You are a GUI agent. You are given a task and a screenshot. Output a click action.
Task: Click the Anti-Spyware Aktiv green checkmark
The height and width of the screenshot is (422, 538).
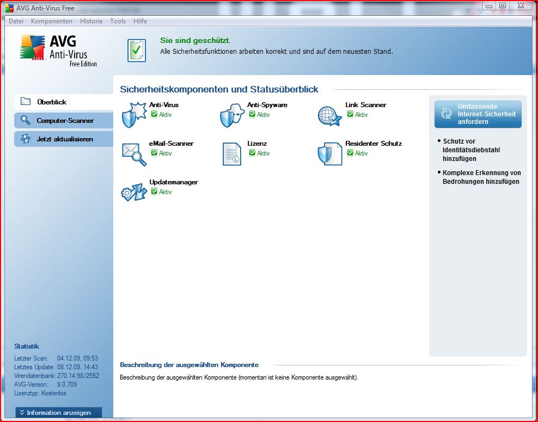(252, 114)
